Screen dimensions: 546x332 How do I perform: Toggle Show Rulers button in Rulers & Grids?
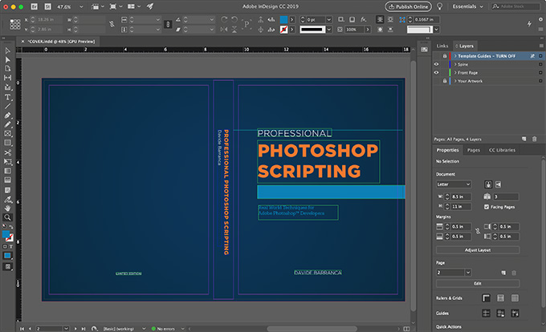pos(486,298)
